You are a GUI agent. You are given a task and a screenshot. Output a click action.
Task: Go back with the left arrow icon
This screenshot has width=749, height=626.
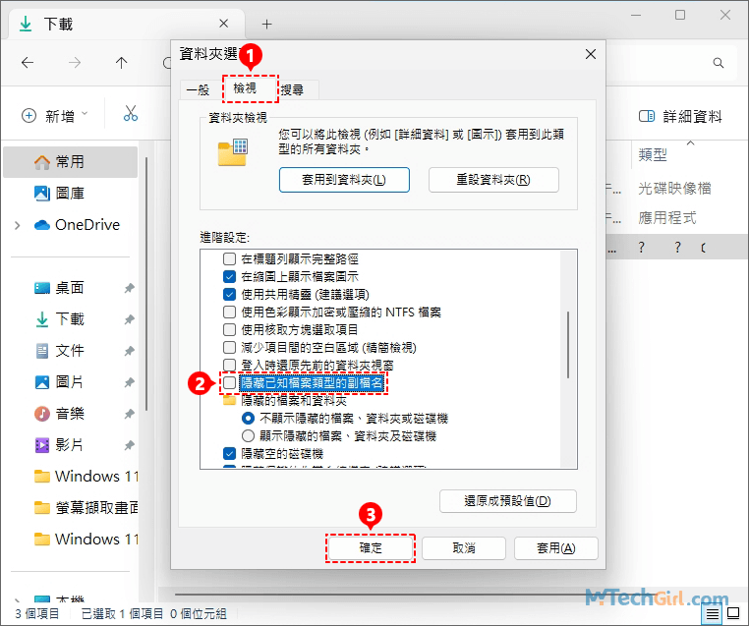[28, 63]
